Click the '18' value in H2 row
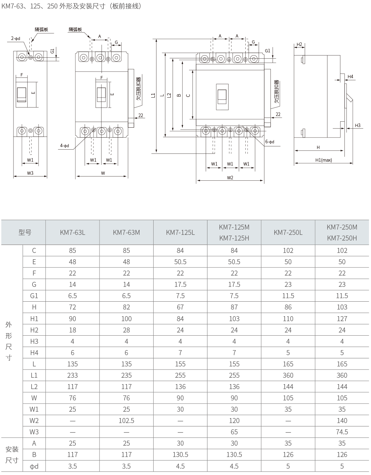This screenshot has height=475, width=371. click(x=73, y=330)
